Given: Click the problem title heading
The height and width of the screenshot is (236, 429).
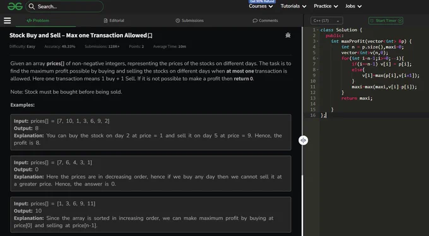Looking at the screenshot, I should [78, 35].
